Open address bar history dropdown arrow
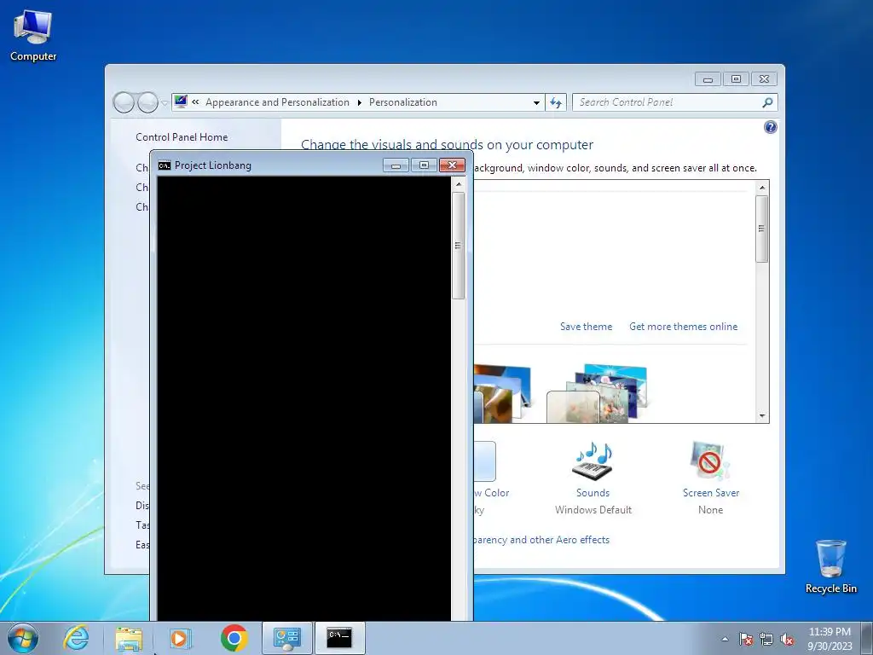 point(536,102)
